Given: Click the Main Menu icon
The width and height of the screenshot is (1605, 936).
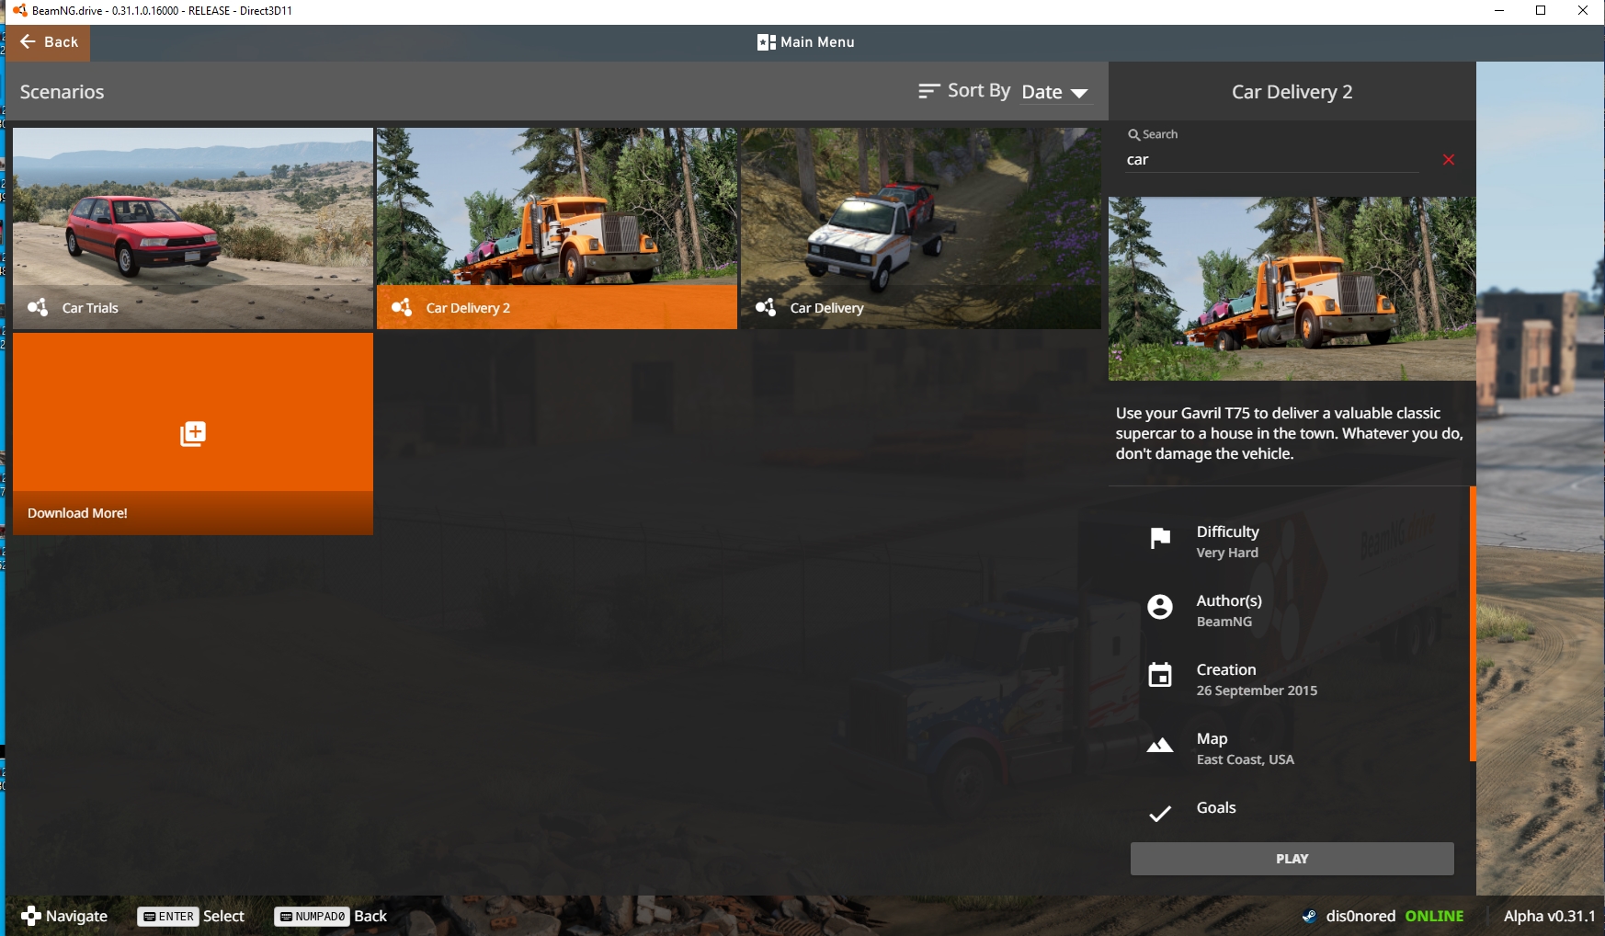Looking at the screenshot, I should pyautogui.click(x=766, y=42).
